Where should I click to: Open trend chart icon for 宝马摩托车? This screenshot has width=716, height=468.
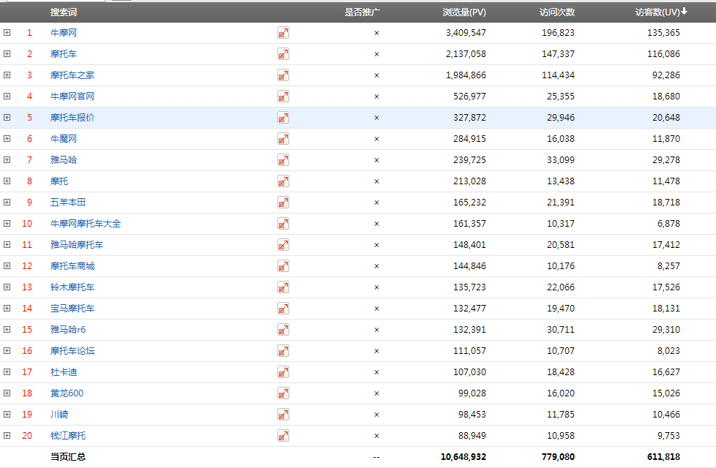tap(283, 309)
